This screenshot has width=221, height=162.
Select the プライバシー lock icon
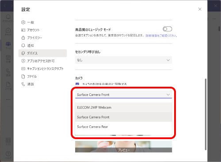23,38
